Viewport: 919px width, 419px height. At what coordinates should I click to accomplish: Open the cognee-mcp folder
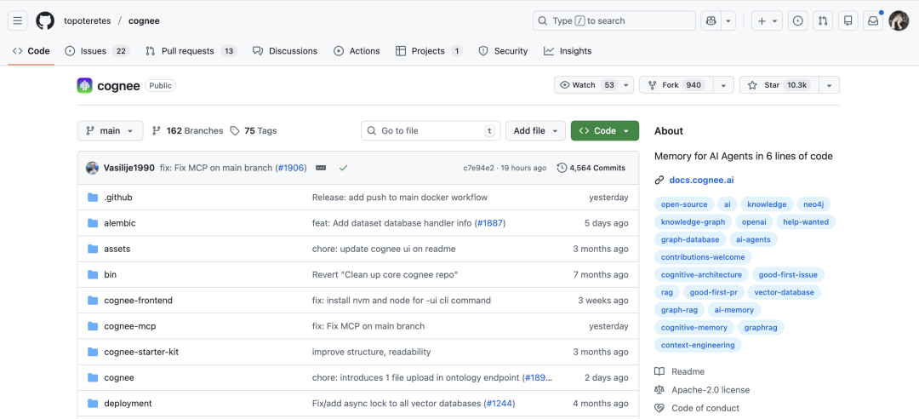coord(129,326)
